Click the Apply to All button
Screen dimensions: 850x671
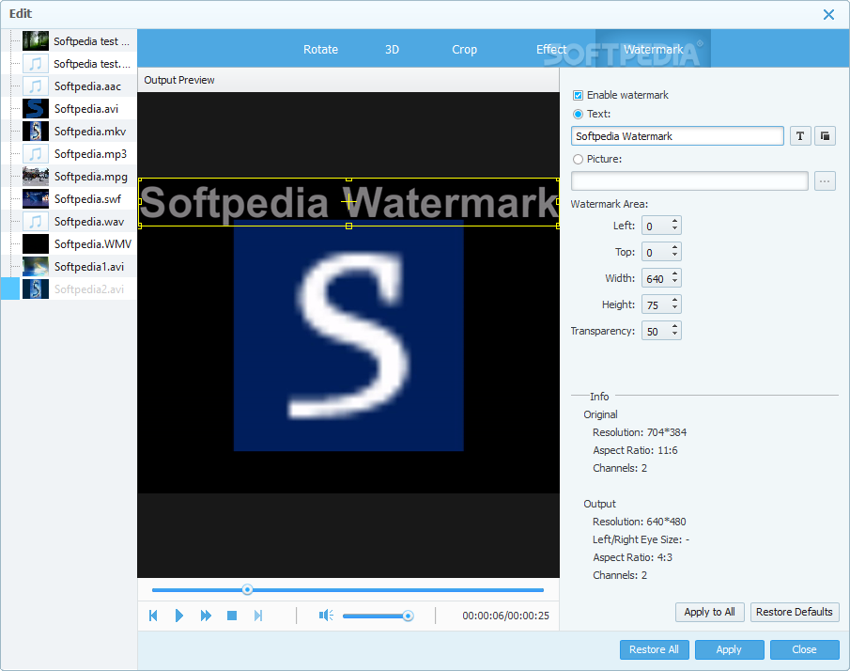tap(710, 612)
